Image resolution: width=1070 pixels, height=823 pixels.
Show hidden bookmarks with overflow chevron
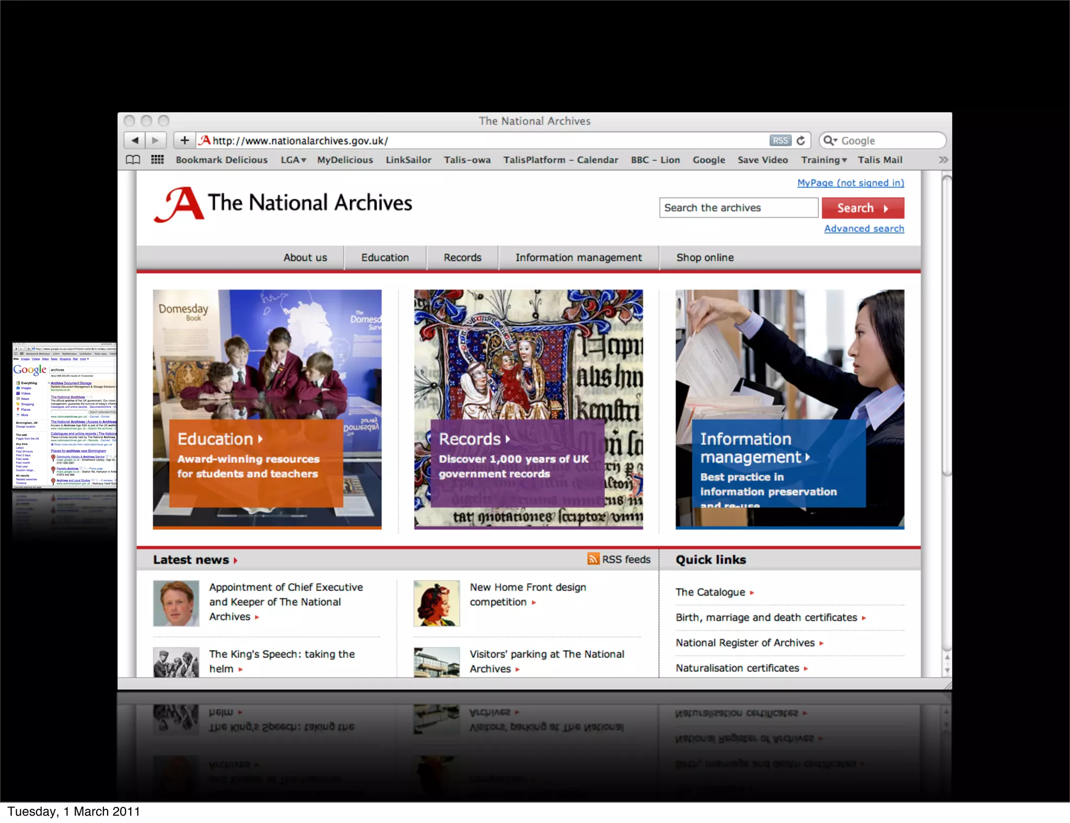[x=943, y=160]
